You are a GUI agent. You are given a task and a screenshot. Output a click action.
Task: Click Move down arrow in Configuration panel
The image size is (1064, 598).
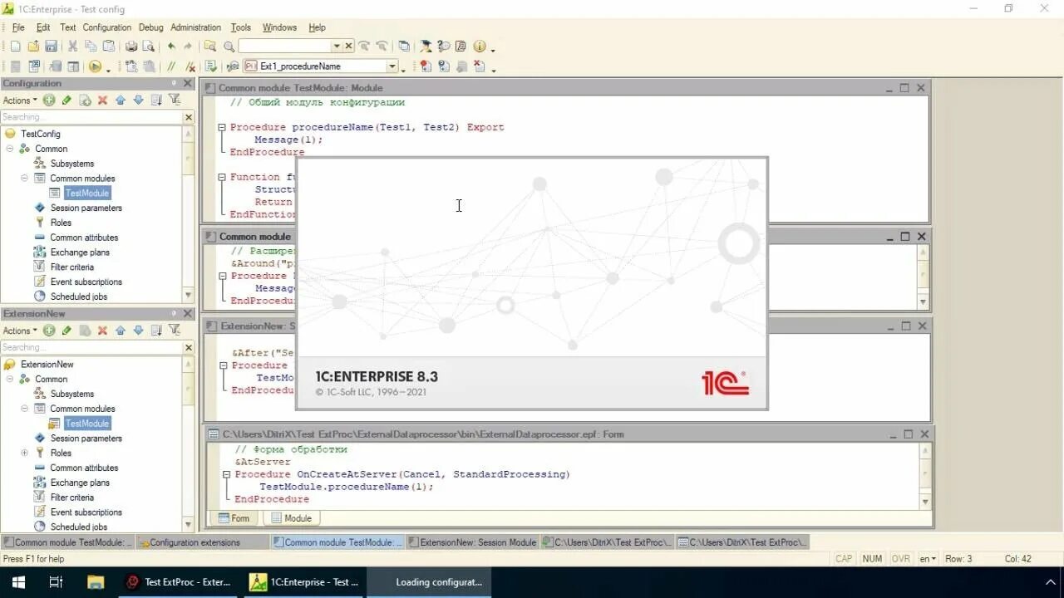pyautogui.click(x=138, y=100)
